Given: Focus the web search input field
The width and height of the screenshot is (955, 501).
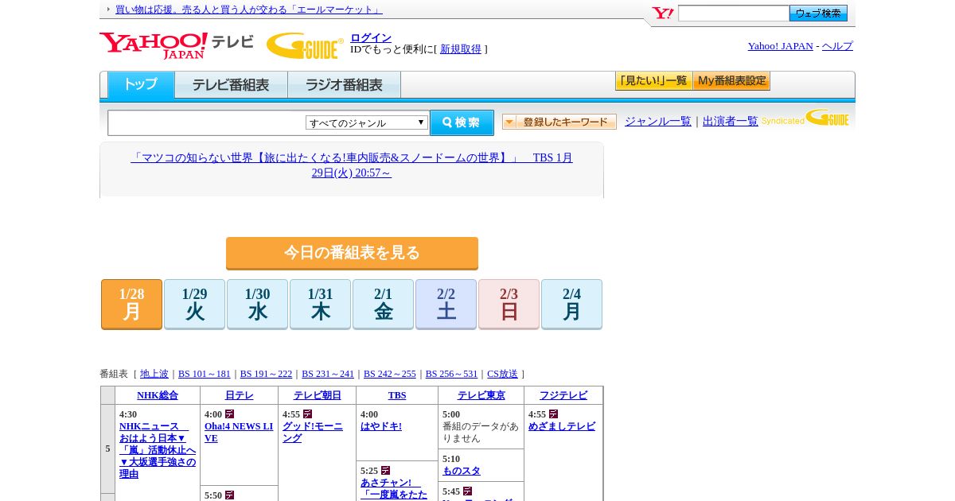Looking at the screenshot, I should pyautogui.click(x=733, y=13).
